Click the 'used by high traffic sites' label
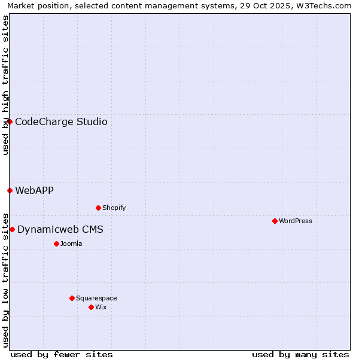Viewport: 359px width, 359px height. (x=5, y=85)
